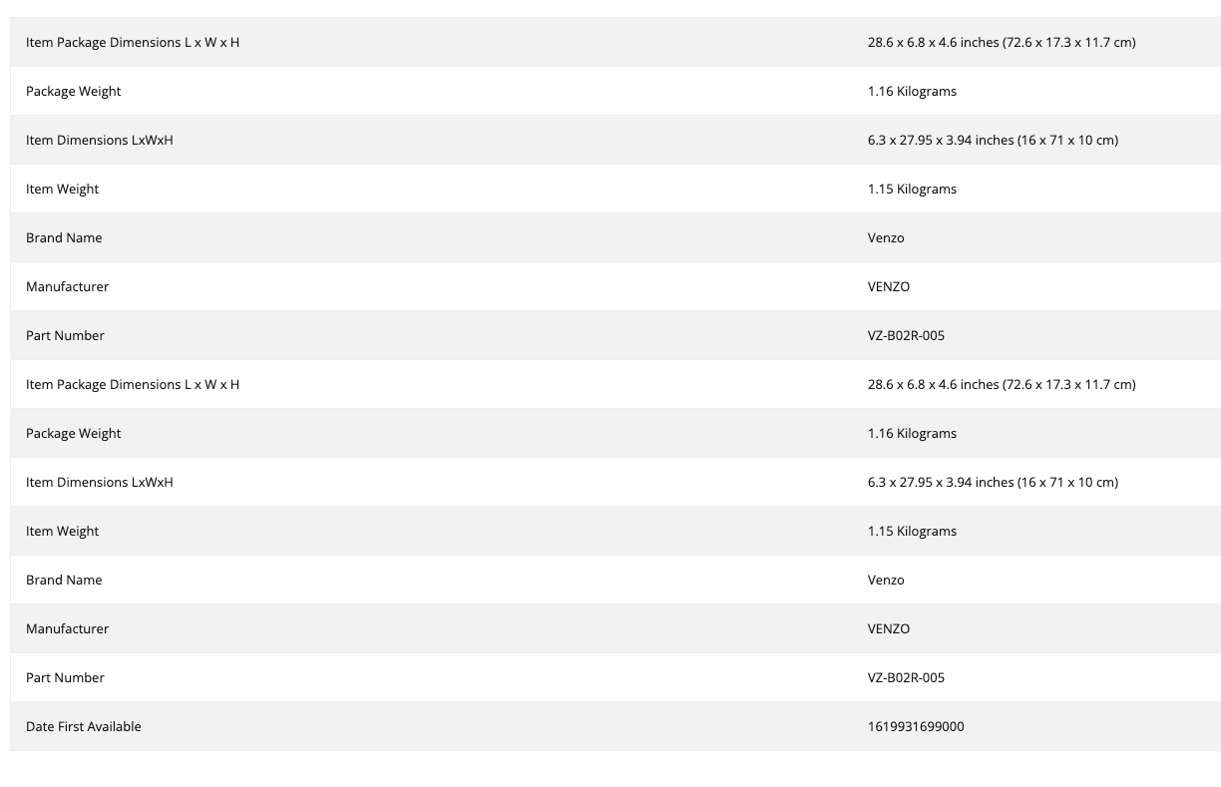Select the first Venzo brand value
The image size is (1221, 787).
click(886, 237)
